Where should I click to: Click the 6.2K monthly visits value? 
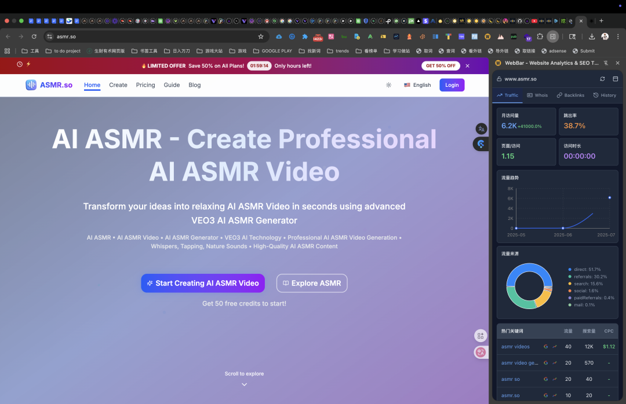(x=509, y=126)
